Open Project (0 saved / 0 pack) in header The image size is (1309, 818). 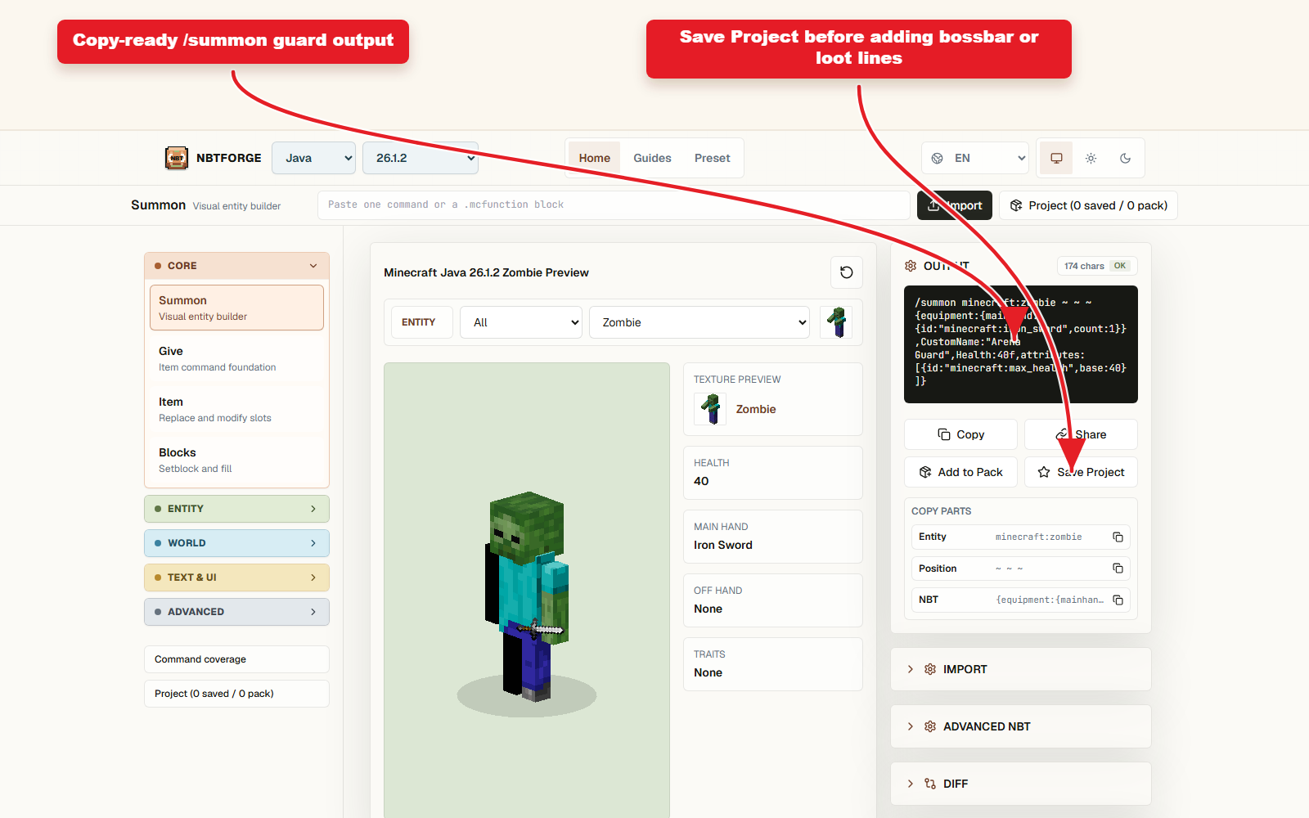(1088, 205)
